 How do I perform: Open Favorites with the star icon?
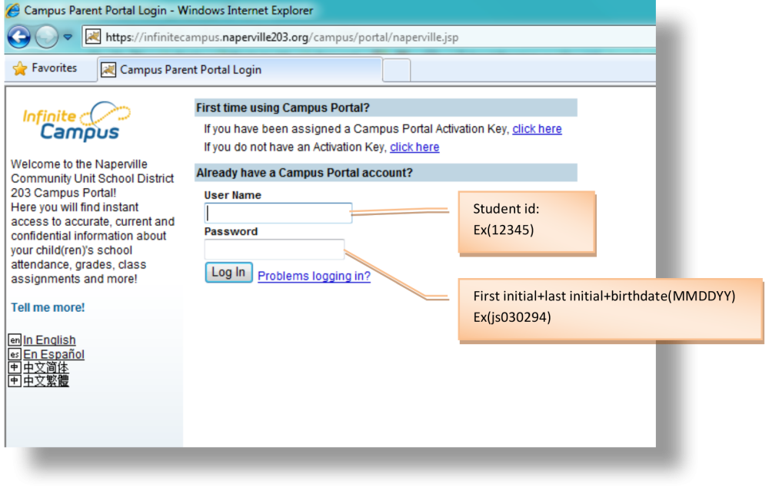[x=20, y=68]
